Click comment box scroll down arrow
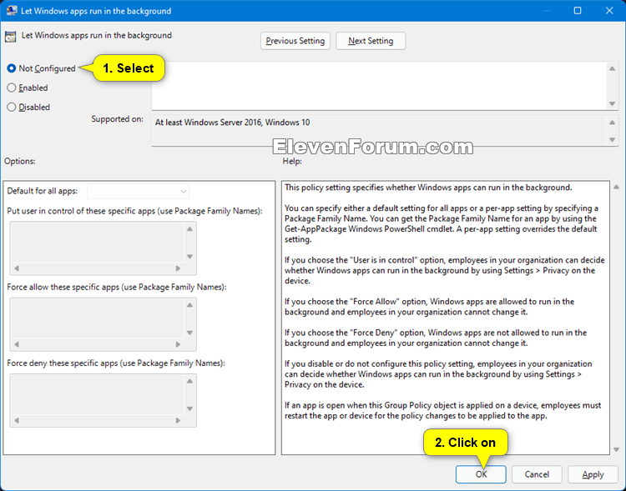626x491 pixels. (612, 103)
